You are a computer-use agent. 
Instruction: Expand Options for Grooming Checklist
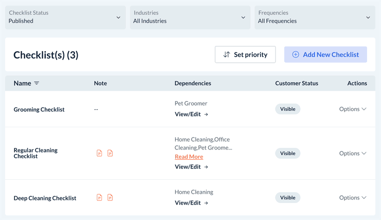[353, 109]
